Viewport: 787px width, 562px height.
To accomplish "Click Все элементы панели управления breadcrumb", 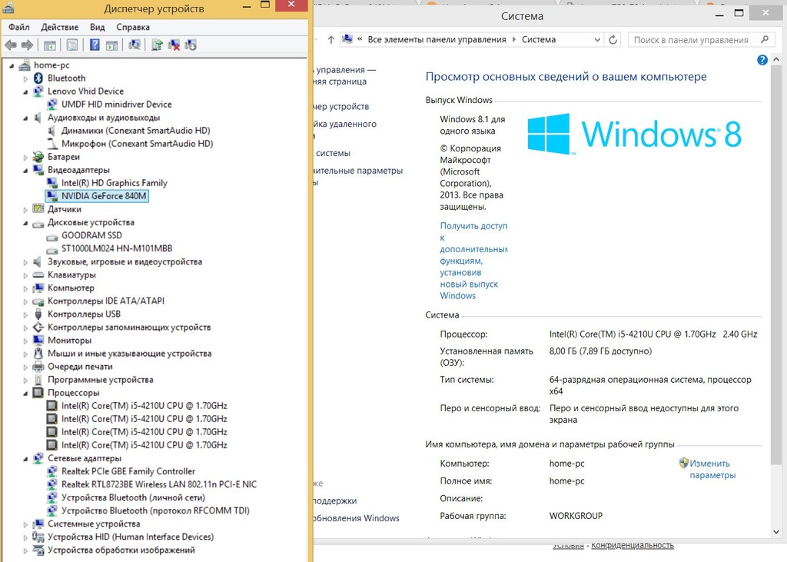I will tap(437, 40).
